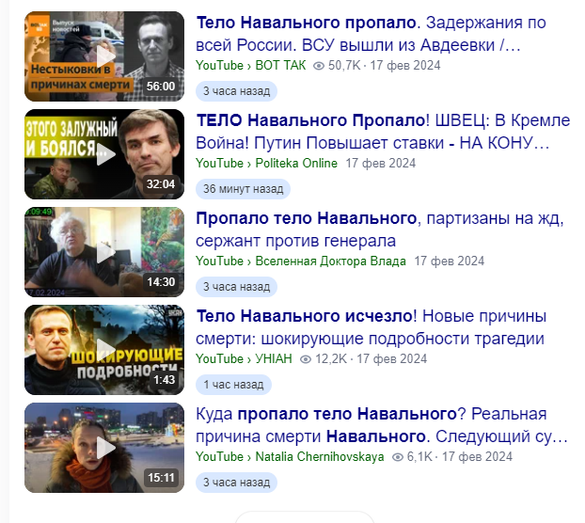
Task: Play the УНІАН shocking details video thumbnail
Action: click(x=104, y=350)
